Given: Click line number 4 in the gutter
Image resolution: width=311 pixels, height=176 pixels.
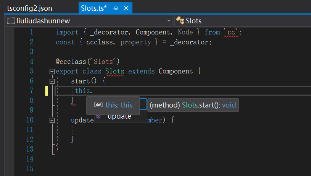Looking at the screenshot, I should [31, 62].
